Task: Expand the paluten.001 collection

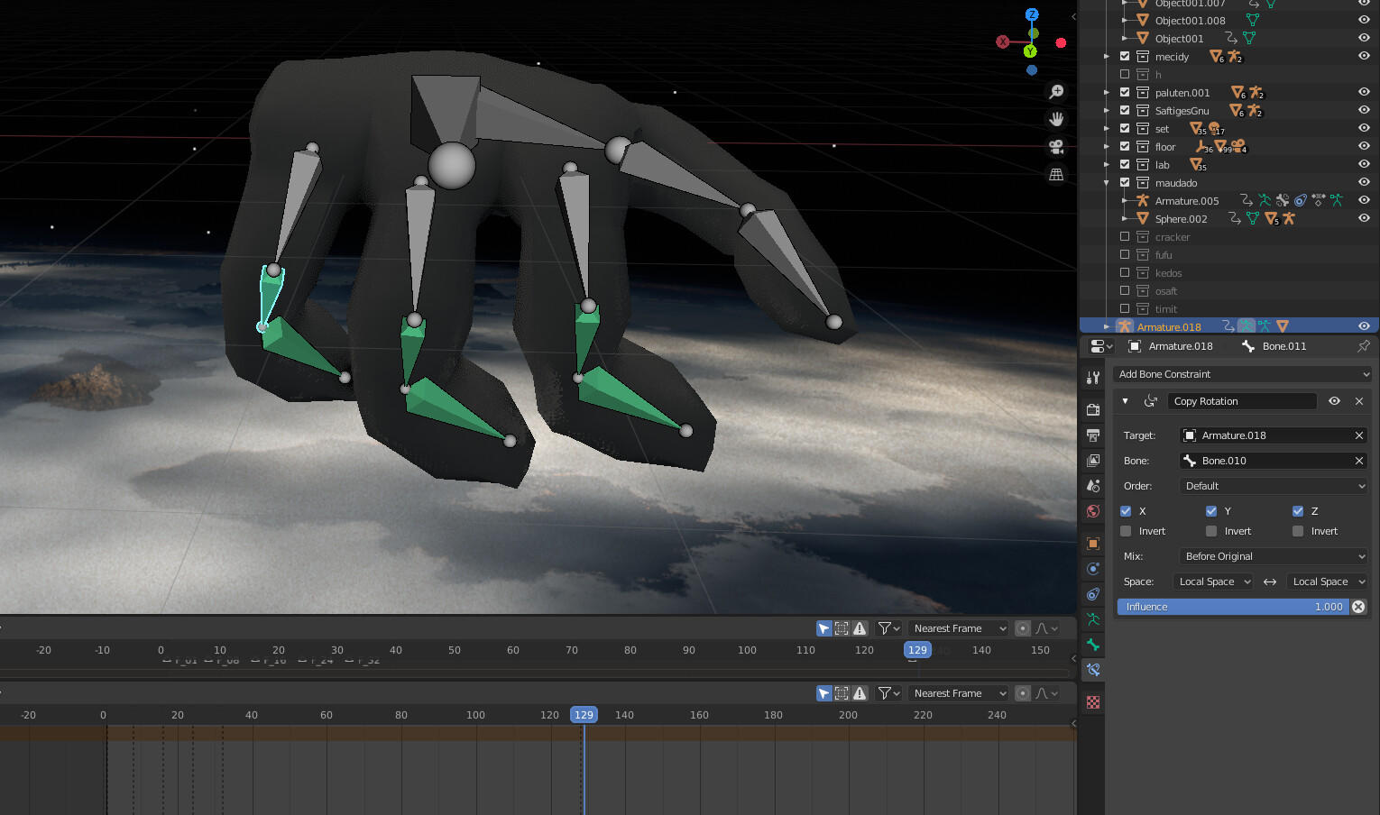Action: point(1107,92)
